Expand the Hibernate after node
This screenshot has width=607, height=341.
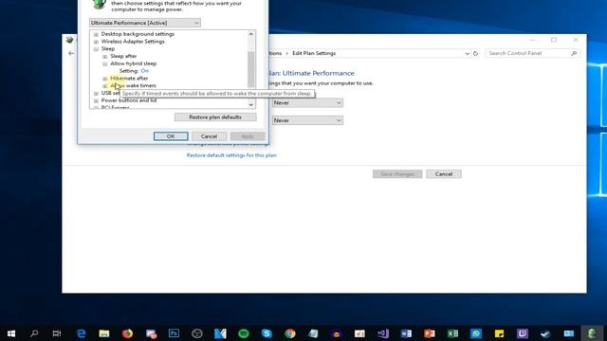point(105,79)
